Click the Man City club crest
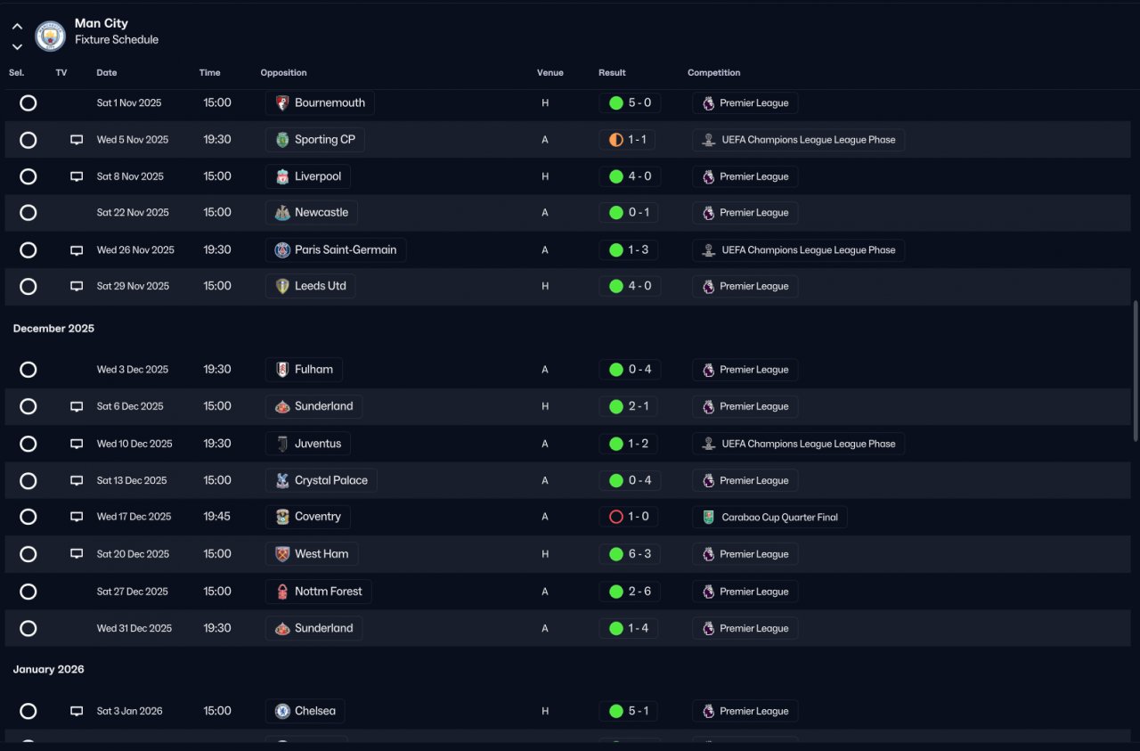This screenshot has height=751, width=1140. (x=50, y=36)
